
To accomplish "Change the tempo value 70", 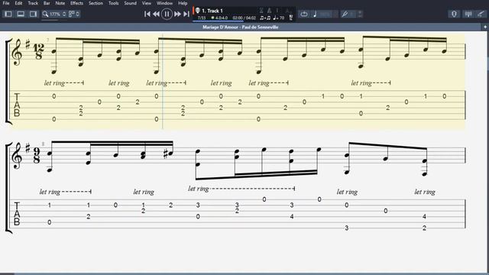I will 282,18.
